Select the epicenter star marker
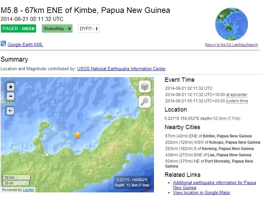The image size is (263, 201). (x=77, y=135)
